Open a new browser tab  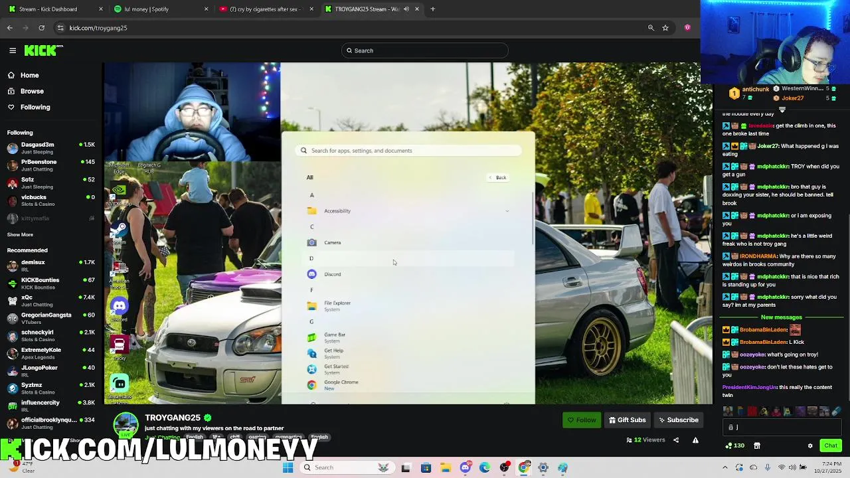click(433, 9)
